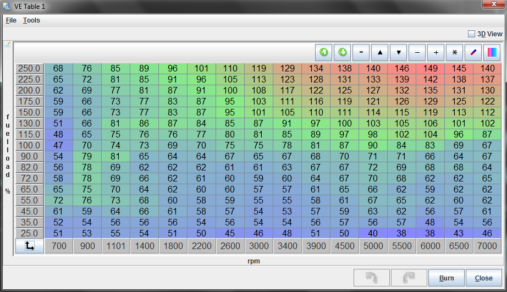Open the Tools menu
507x292 pixels.
pyautogui.click(x=31, y=20)
